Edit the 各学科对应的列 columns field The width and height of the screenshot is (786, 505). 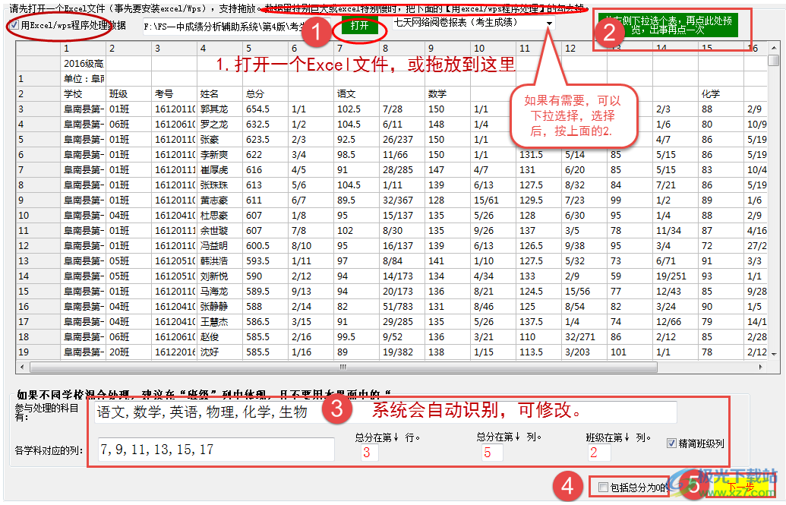pos(216,450)
